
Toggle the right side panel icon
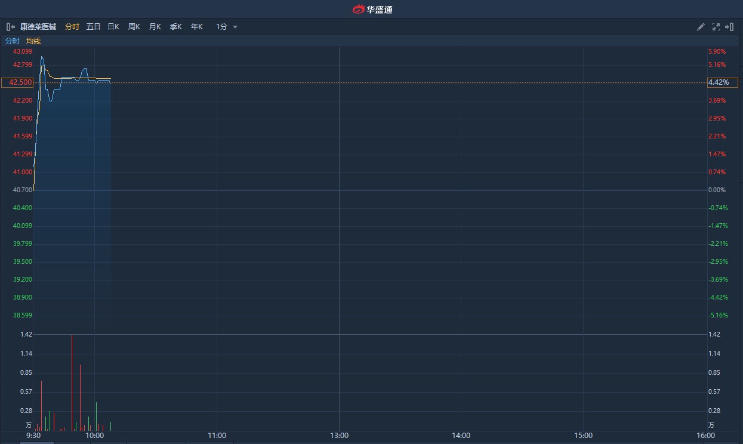click(x=729, y=27)
